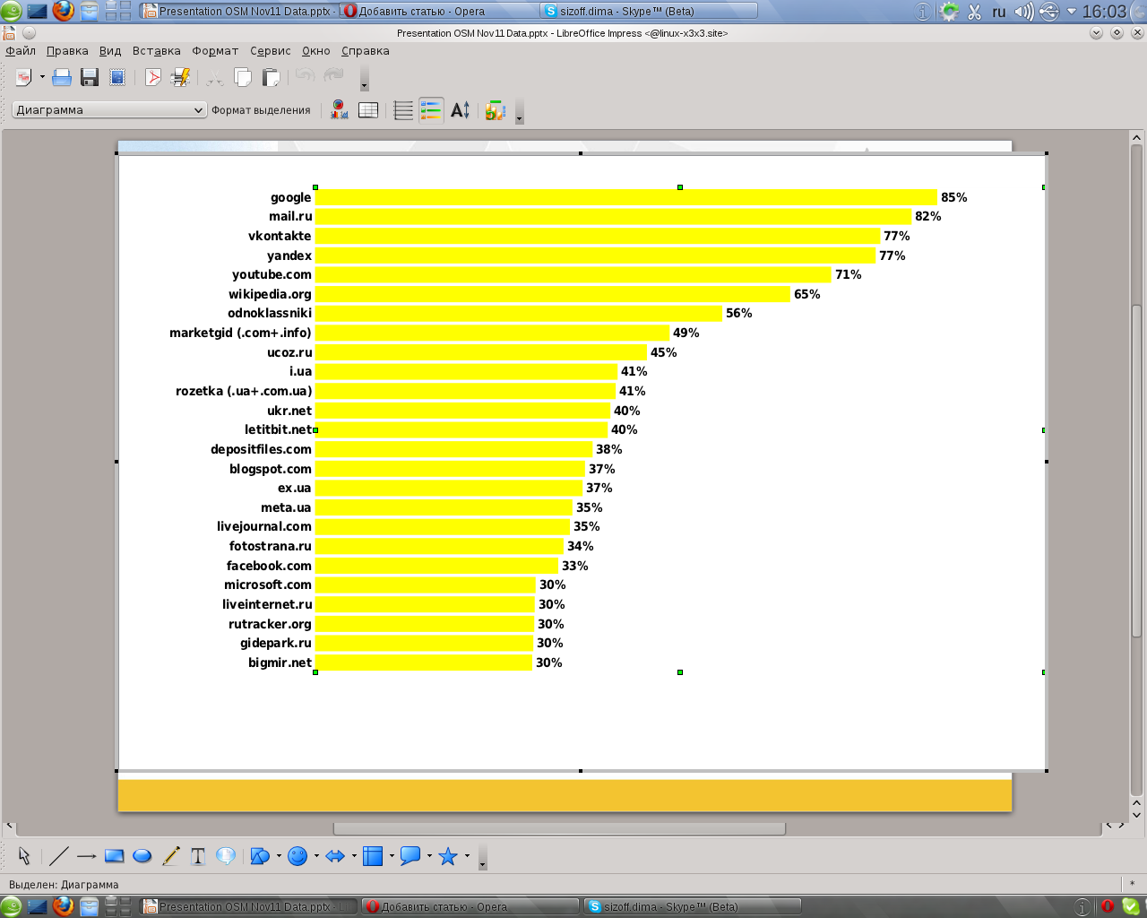Click the Save floppy disk icon
This screenshot has width=1147, height=918.
[90, 78]
